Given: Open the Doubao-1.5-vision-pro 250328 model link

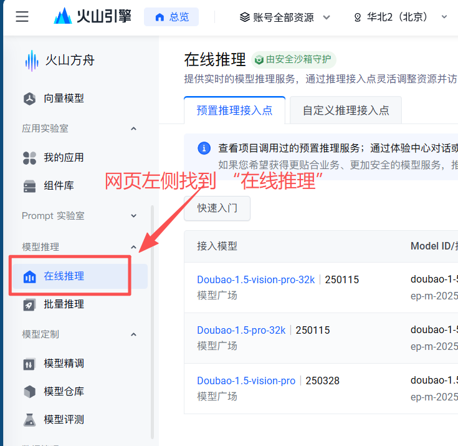Looking at the screenshot, I should [x=246, y=381].
